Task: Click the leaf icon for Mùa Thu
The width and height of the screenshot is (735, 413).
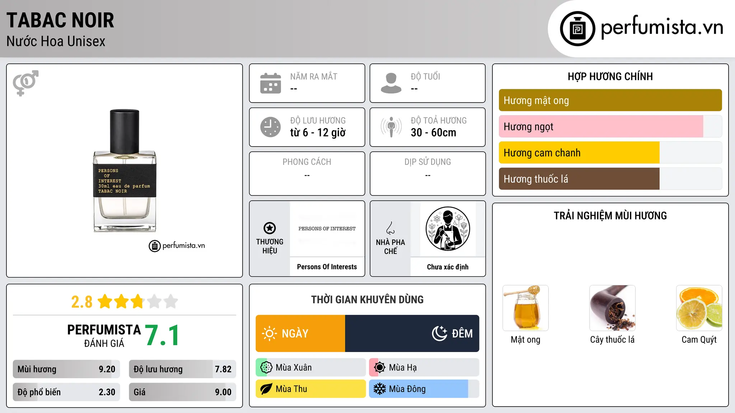Action: pos(266,389)
